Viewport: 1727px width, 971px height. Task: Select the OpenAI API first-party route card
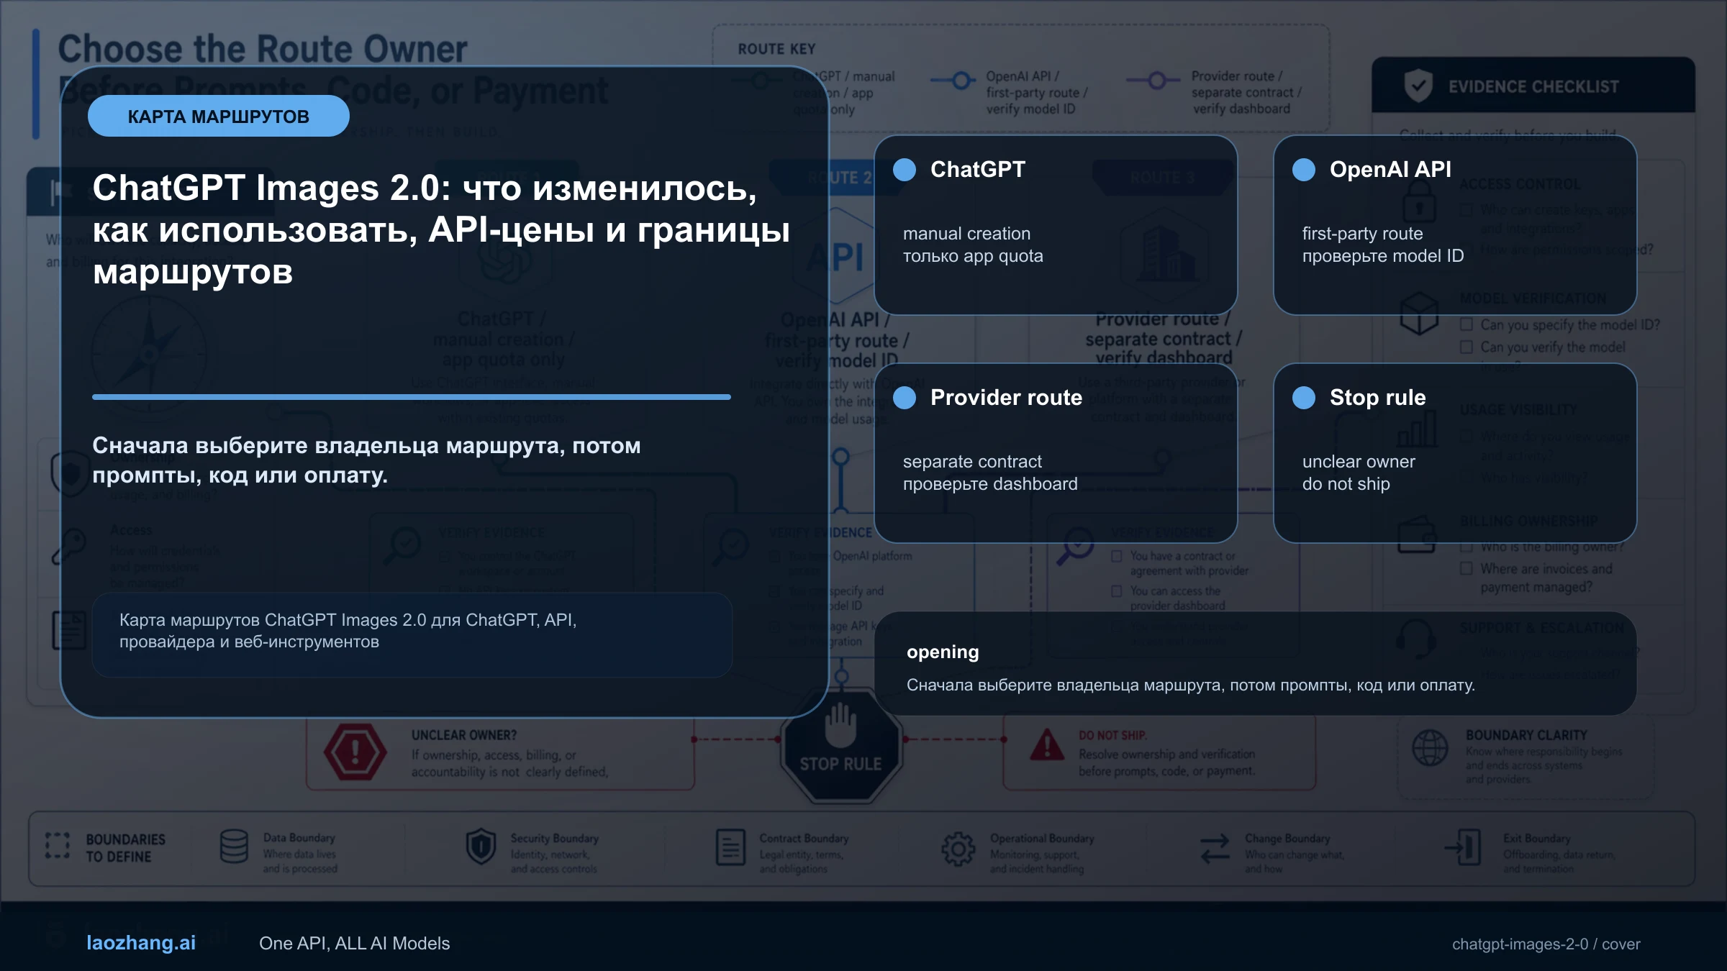pyautogui.click(x=1455, y=225)
